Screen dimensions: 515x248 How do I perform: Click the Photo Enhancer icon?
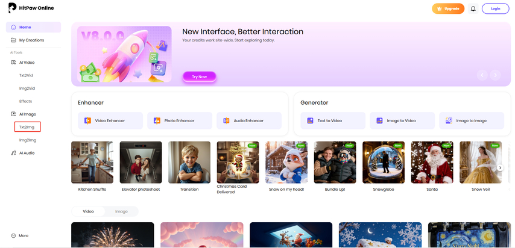[157, 120]
